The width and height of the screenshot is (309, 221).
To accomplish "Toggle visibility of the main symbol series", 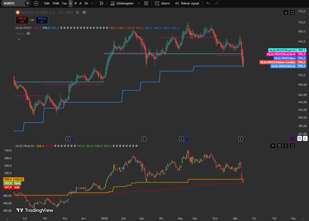I will pos(84,12).
